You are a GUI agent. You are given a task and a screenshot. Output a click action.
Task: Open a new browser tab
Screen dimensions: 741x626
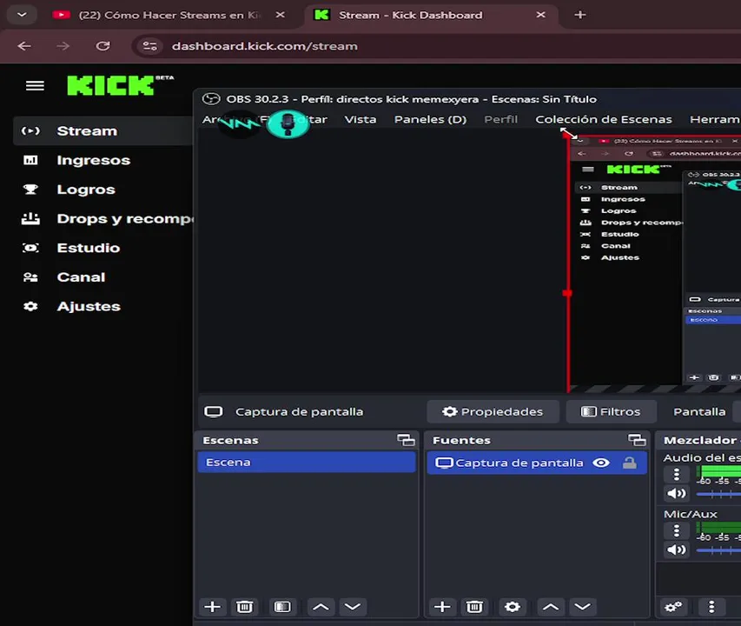(x=580, y=15)
